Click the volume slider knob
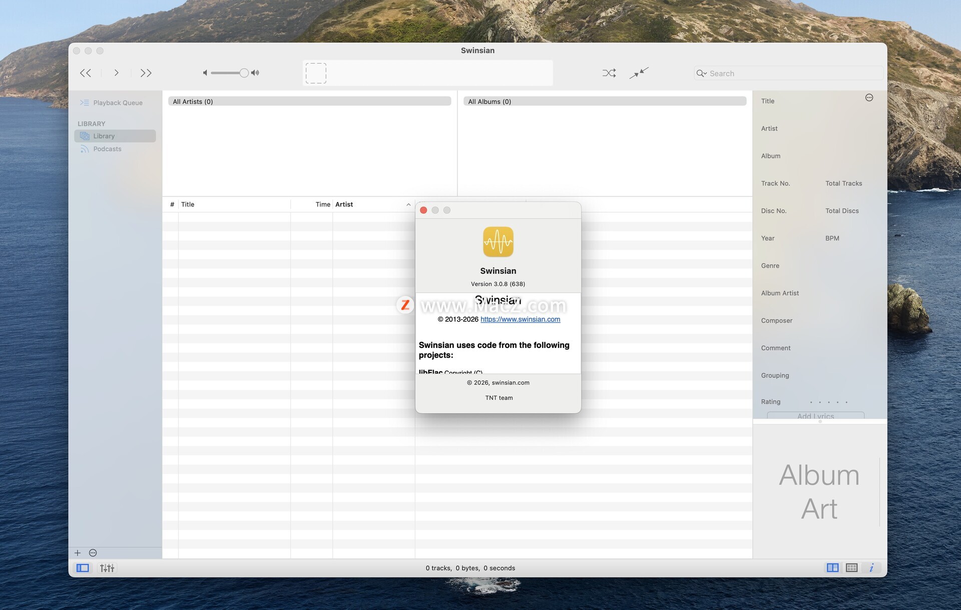The height and width of the screenshot is (610, 961). click(x=244, y=73)
